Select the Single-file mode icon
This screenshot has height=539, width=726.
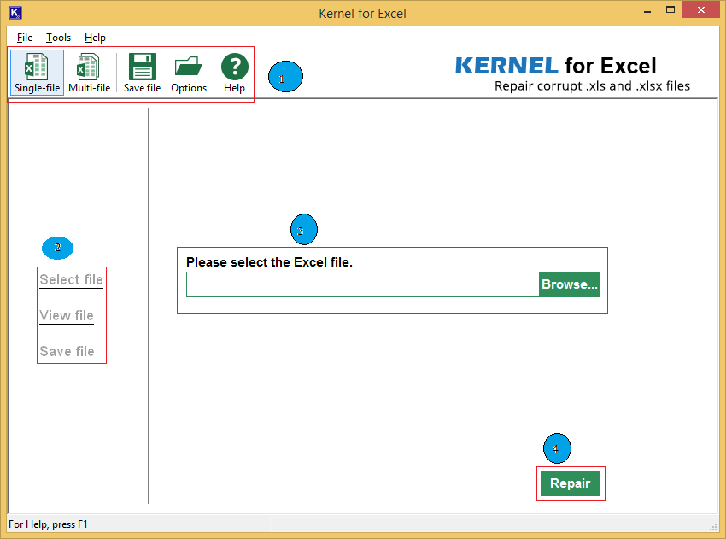(37, 73)
